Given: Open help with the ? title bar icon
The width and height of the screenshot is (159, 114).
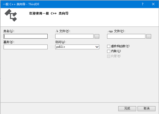Looking at the screenshot, I should click(x=143, y=4).
